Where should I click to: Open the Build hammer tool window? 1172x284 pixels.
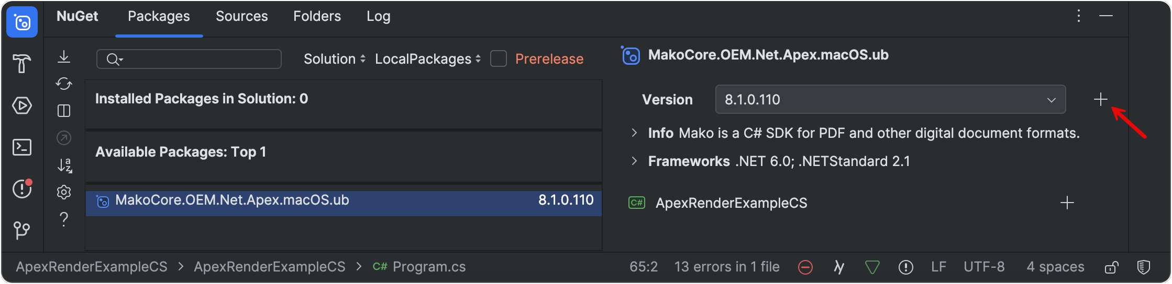pos(22,64)
